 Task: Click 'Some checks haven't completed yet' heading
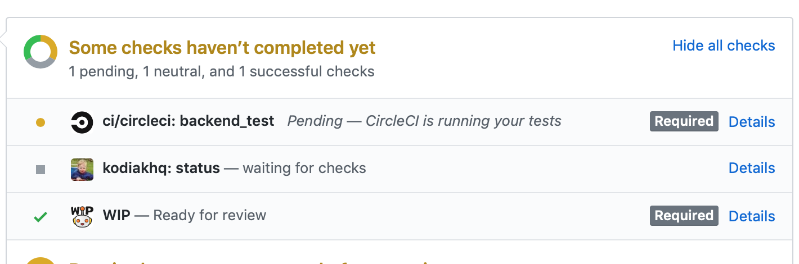coord(222,48)
